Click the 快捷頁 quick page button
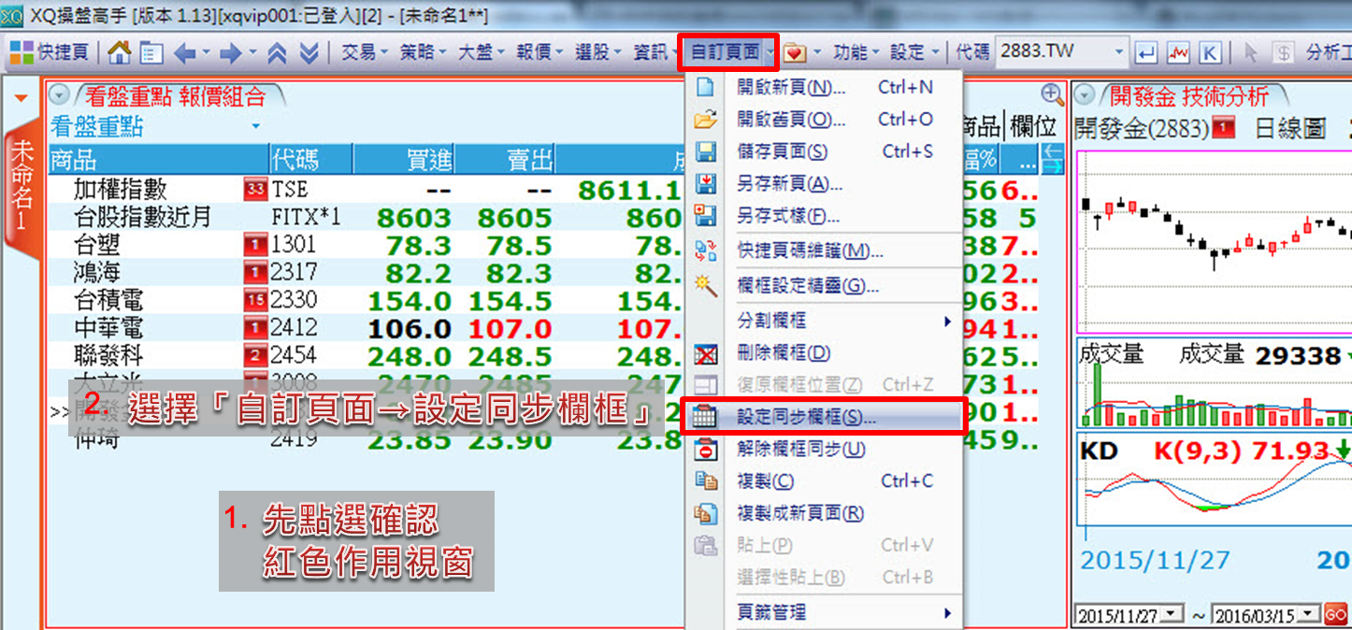The image size is (1352, 630). (x=50, y=52)
